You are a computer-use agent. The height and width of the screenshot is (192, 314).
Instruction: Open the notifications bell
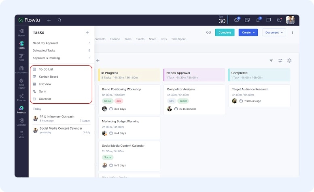pyautogui.click(x=258, y=20)
